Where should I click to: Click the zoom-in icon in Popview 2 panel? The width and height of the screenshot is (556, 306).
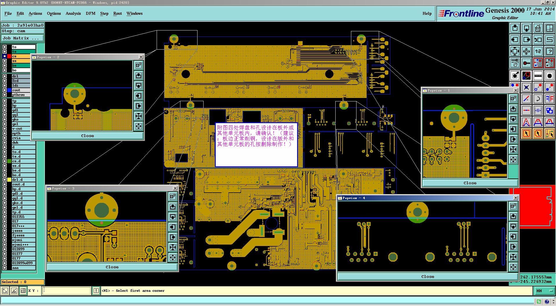139,116
